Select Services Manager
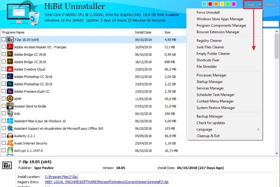Viewport: 280px width, 187px height. [210, 88]
